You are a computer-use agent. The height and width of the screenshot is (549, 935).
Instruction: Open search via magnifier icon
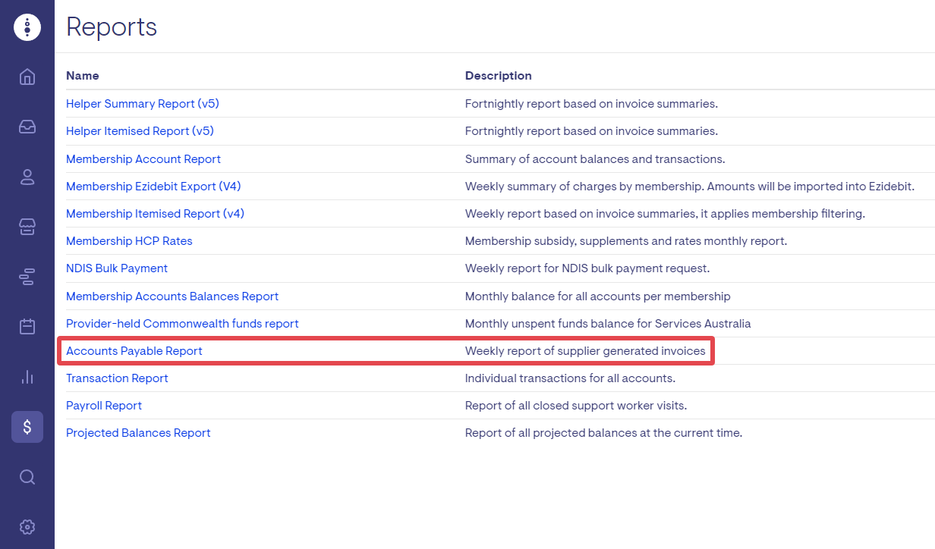[x=27, y=477]
